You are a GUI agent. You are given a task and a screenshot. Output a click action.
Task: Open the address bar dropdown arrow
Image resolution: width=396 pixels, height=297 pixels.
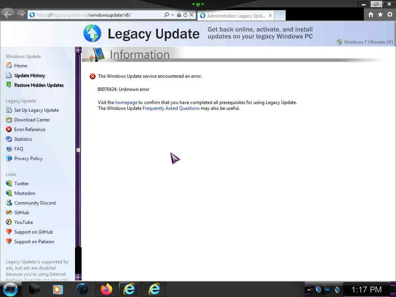173,15
